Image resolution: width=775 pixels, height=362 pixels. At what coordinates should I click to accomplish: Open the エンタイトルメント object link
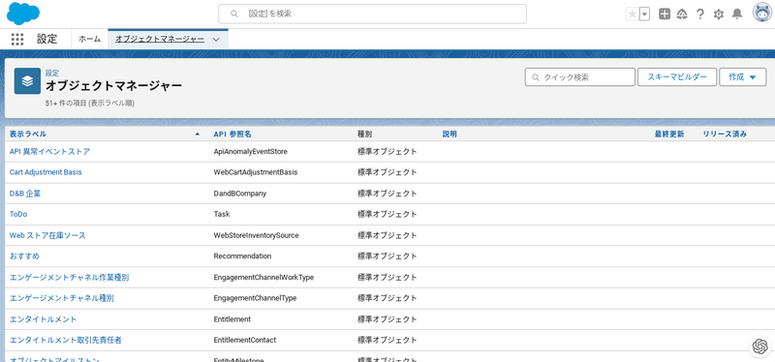pyautogui.click(x=43, y=319)
